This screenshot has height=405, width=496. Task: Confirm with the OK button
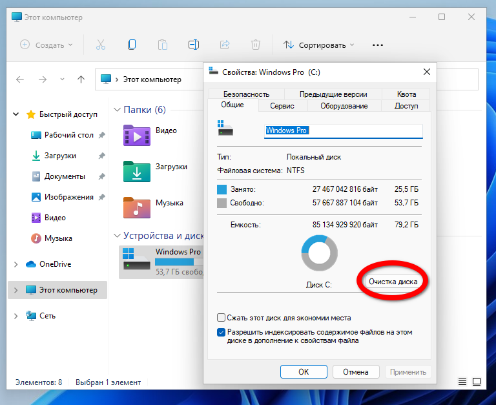(304, 372)
